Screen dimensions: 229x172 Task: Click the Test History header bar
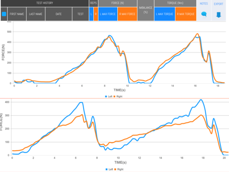tap(44, 3)
